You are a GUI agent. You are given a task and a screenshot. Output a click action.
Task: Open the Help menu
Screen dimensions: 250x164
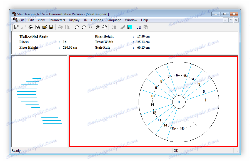(x=144, y=20)
